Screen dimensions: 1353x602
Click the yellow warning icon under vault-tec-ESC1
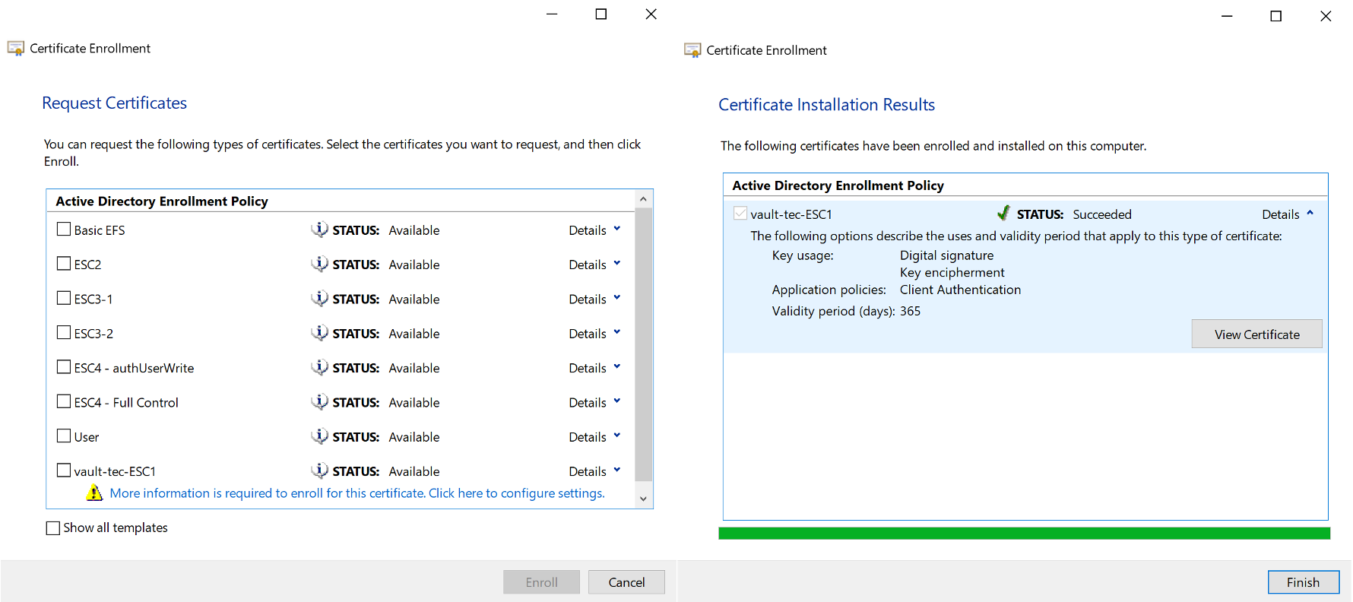pyautogui.click(x=94, y=493)
